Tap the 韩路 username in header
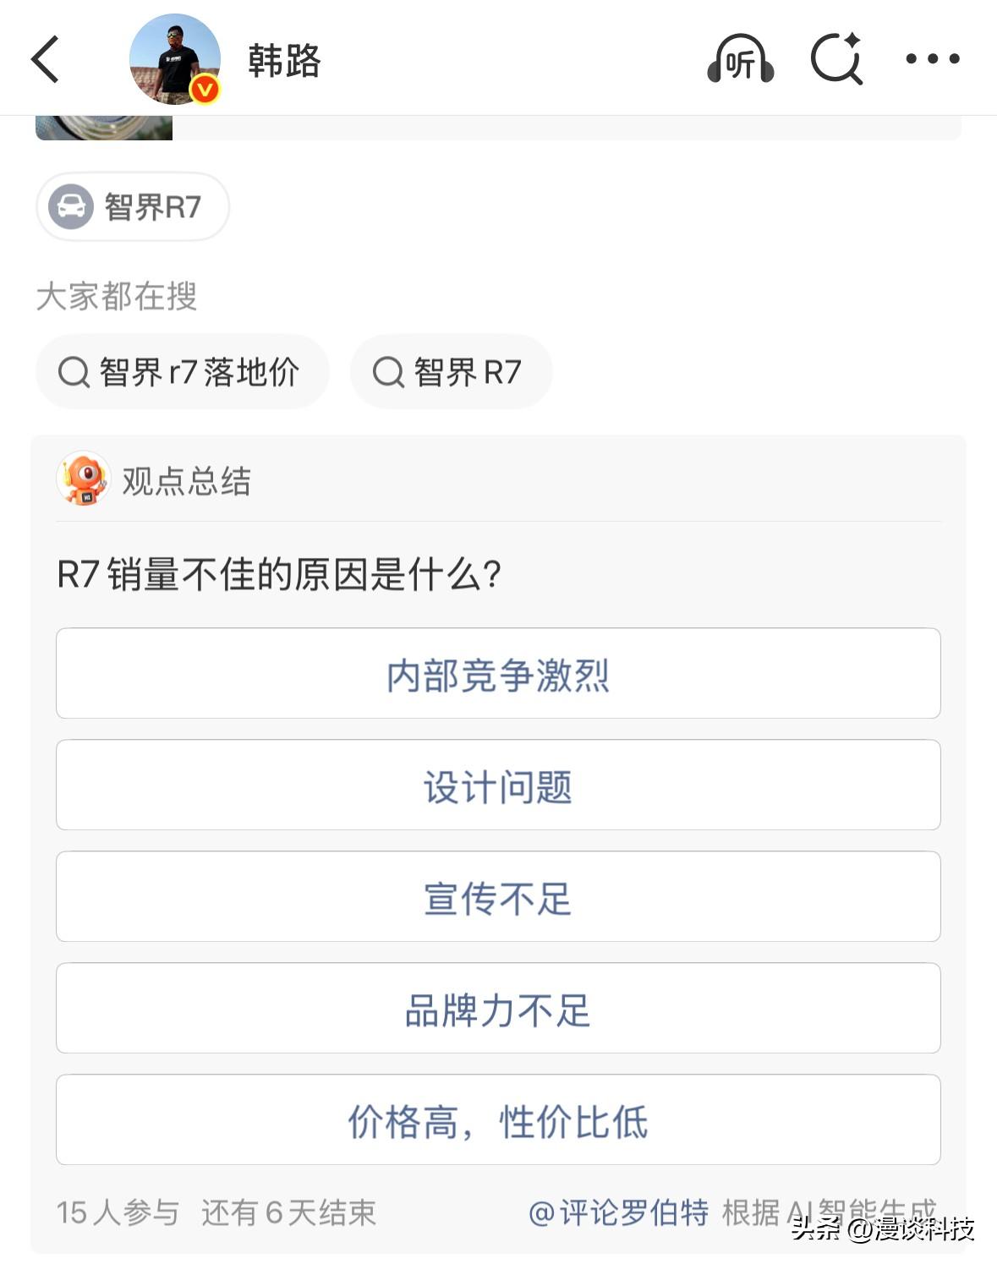 (284, 61)
